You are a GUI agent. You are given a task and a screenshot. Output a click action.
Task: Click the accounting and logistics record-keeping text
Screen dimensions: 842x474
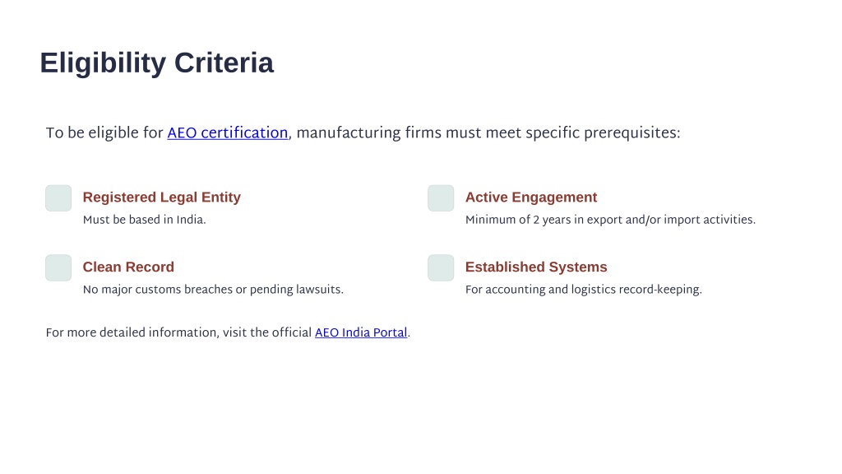pos(584,290)
